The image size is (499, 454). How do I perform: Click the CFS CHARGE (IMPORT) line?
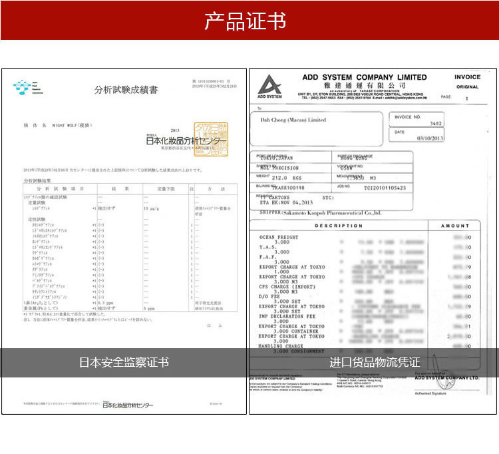tap(287, 286)
